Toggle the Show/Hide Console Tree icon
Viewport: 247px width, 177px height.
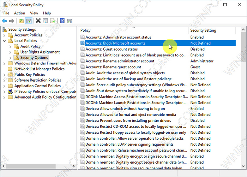tap(29, 21)
